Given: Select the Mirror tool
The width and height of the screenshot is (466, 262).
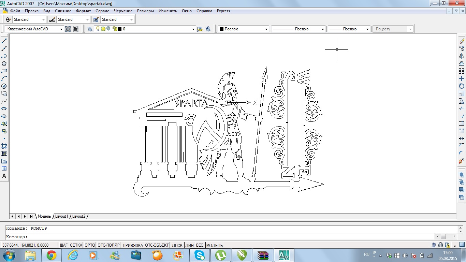Looking at the screenshot, I should (462, 56).
